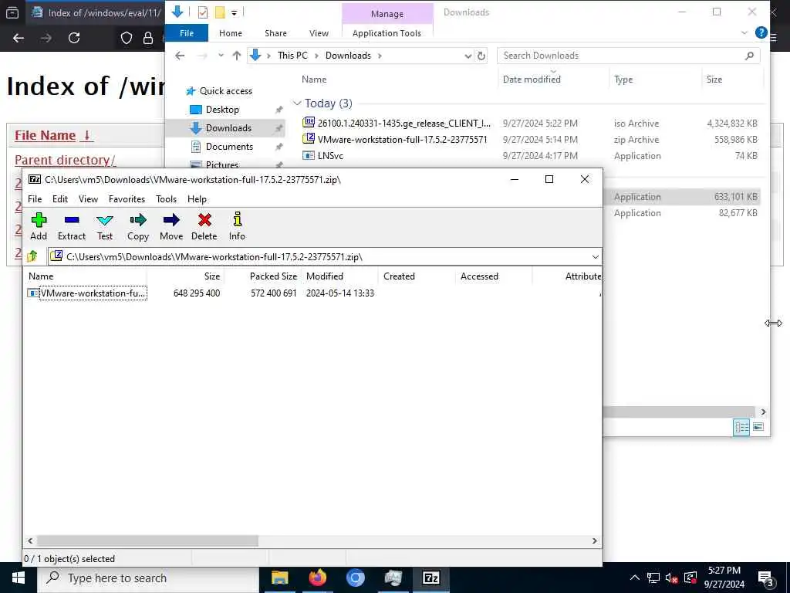Open Firefox from the taskbar
The width and height of the screenshot is (790, 593).
(318, 578)
